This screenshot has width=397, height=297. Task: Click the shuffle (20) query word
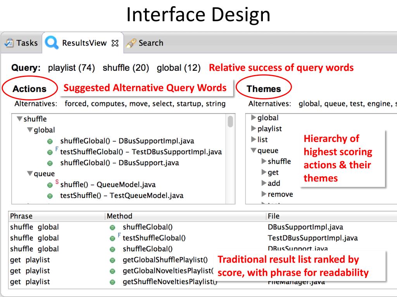[126, 68]
